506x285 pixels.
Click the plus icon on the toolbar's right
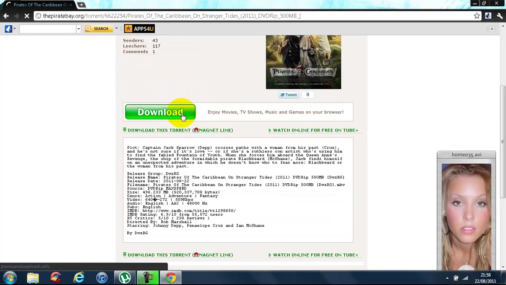click(492, 29)
